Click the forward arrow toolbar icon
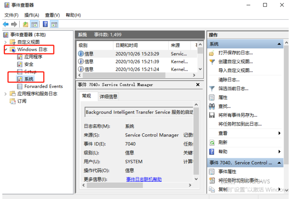 [x=14, y=24]
